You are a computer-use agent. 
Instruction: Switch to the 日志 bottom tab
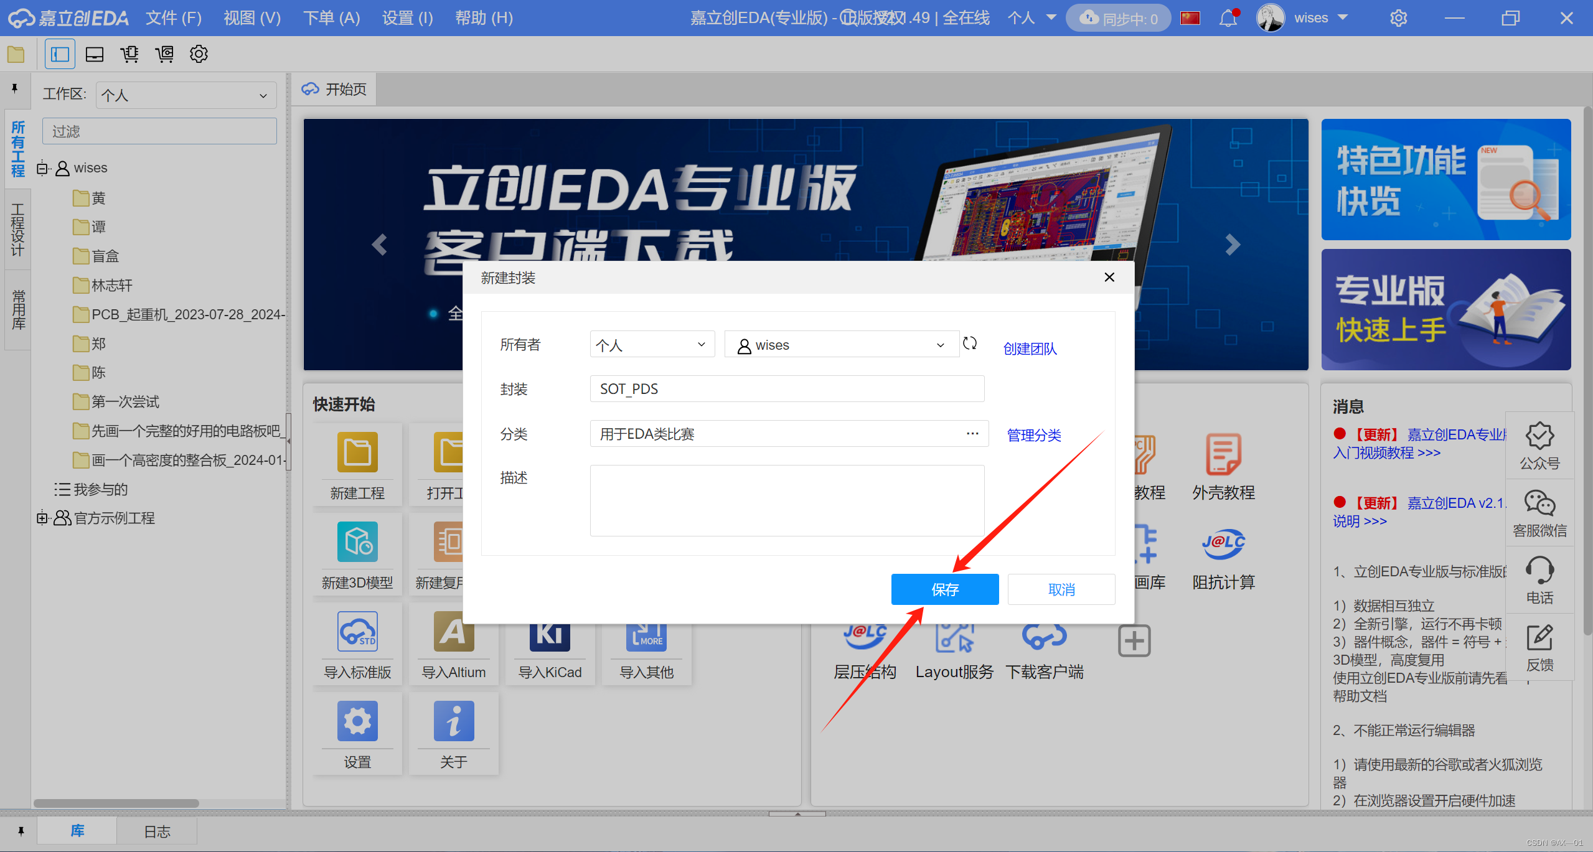point(157,831)
